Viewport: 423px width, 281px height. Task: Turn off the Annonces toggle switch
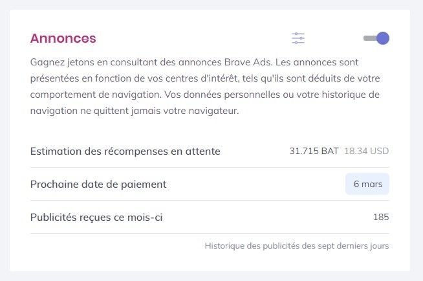376,38
